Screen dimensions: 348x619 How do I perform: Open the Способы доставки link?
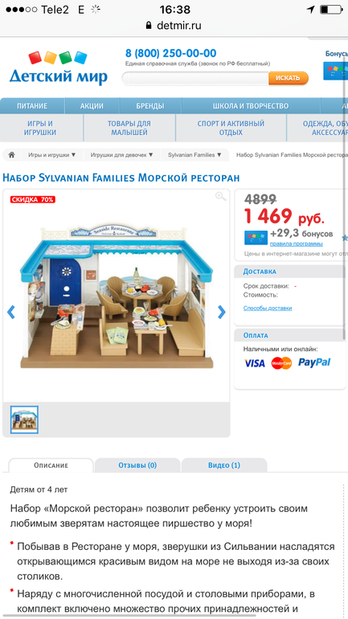[x=268, y=309]
